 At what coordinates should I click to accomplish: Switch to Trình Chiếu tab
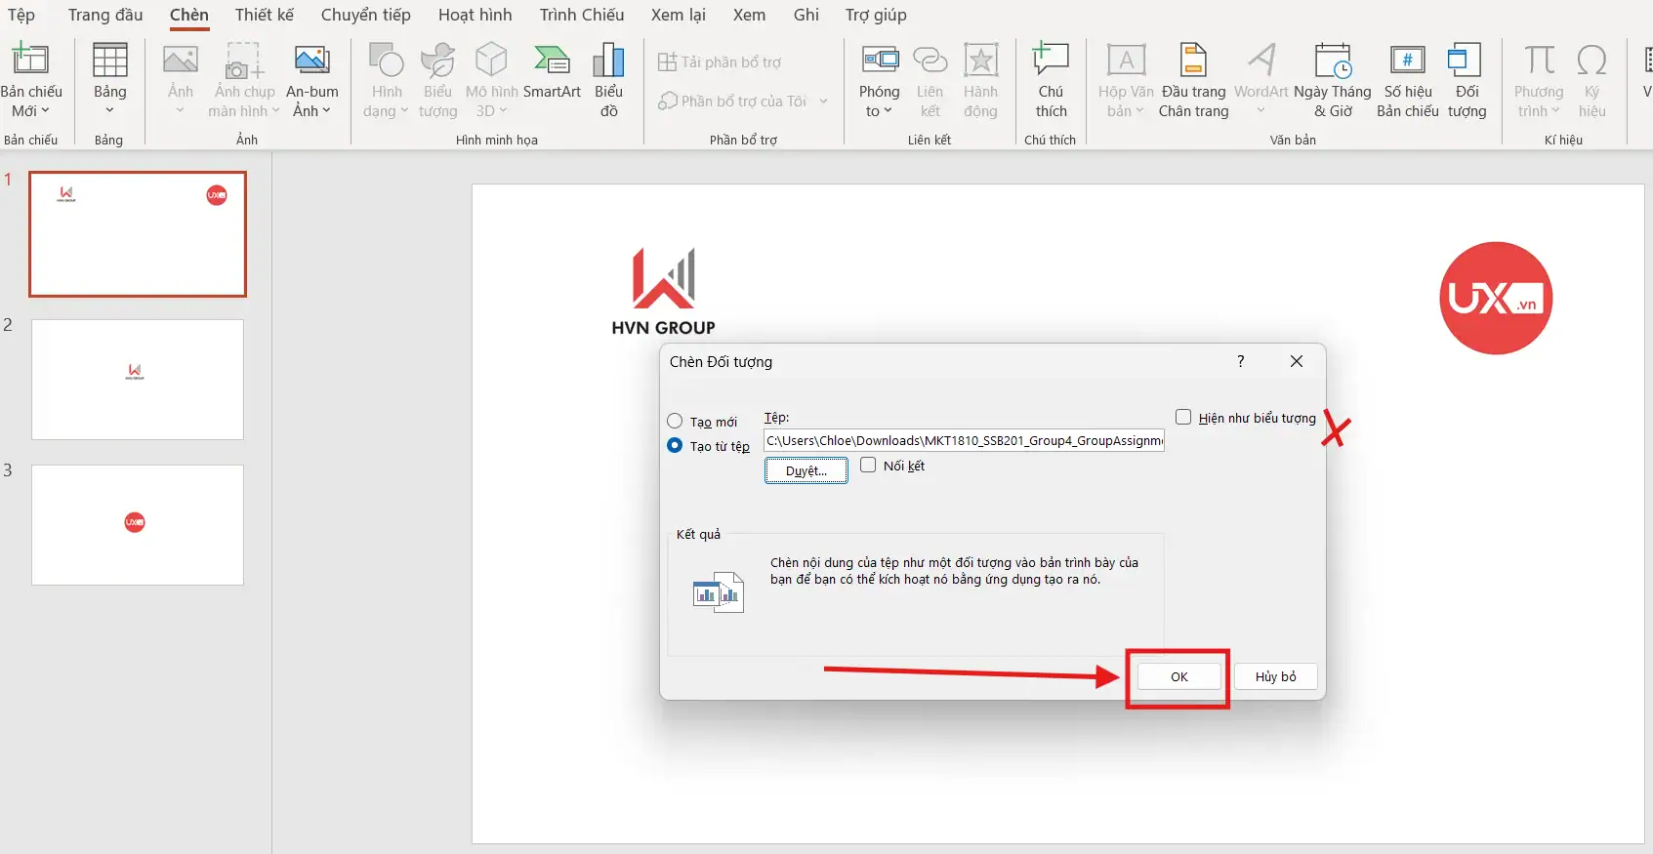[582, 15]
